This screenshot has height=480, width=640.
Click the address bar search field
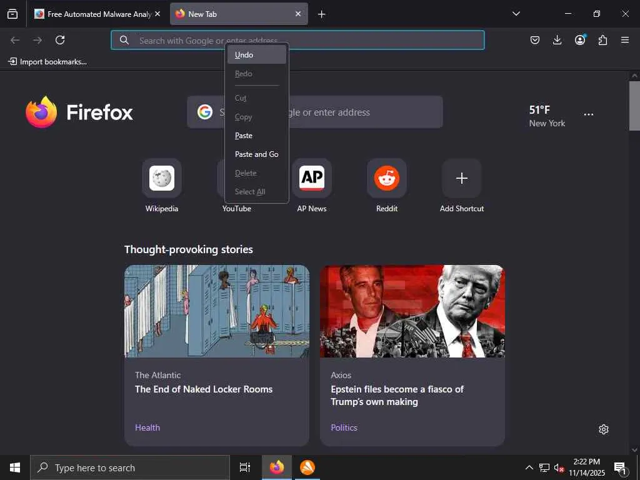click(297, 40)
